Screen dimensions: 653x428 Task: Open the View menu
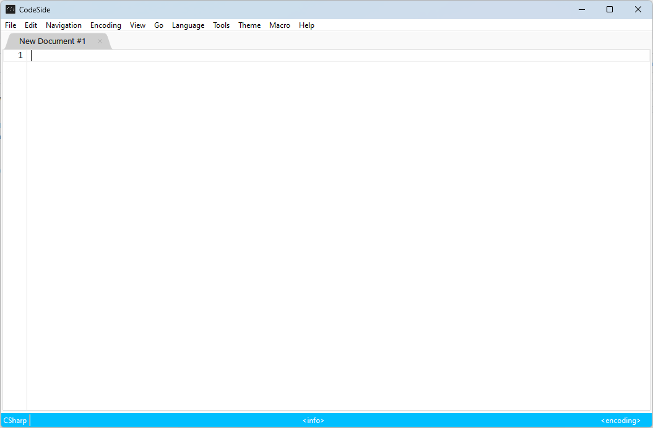(x=137, y=25)
